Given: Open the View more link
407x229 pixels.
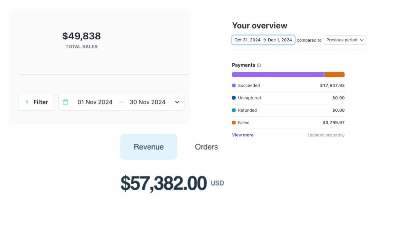Looking at the screenshot, I should click(x=243, y=135).
